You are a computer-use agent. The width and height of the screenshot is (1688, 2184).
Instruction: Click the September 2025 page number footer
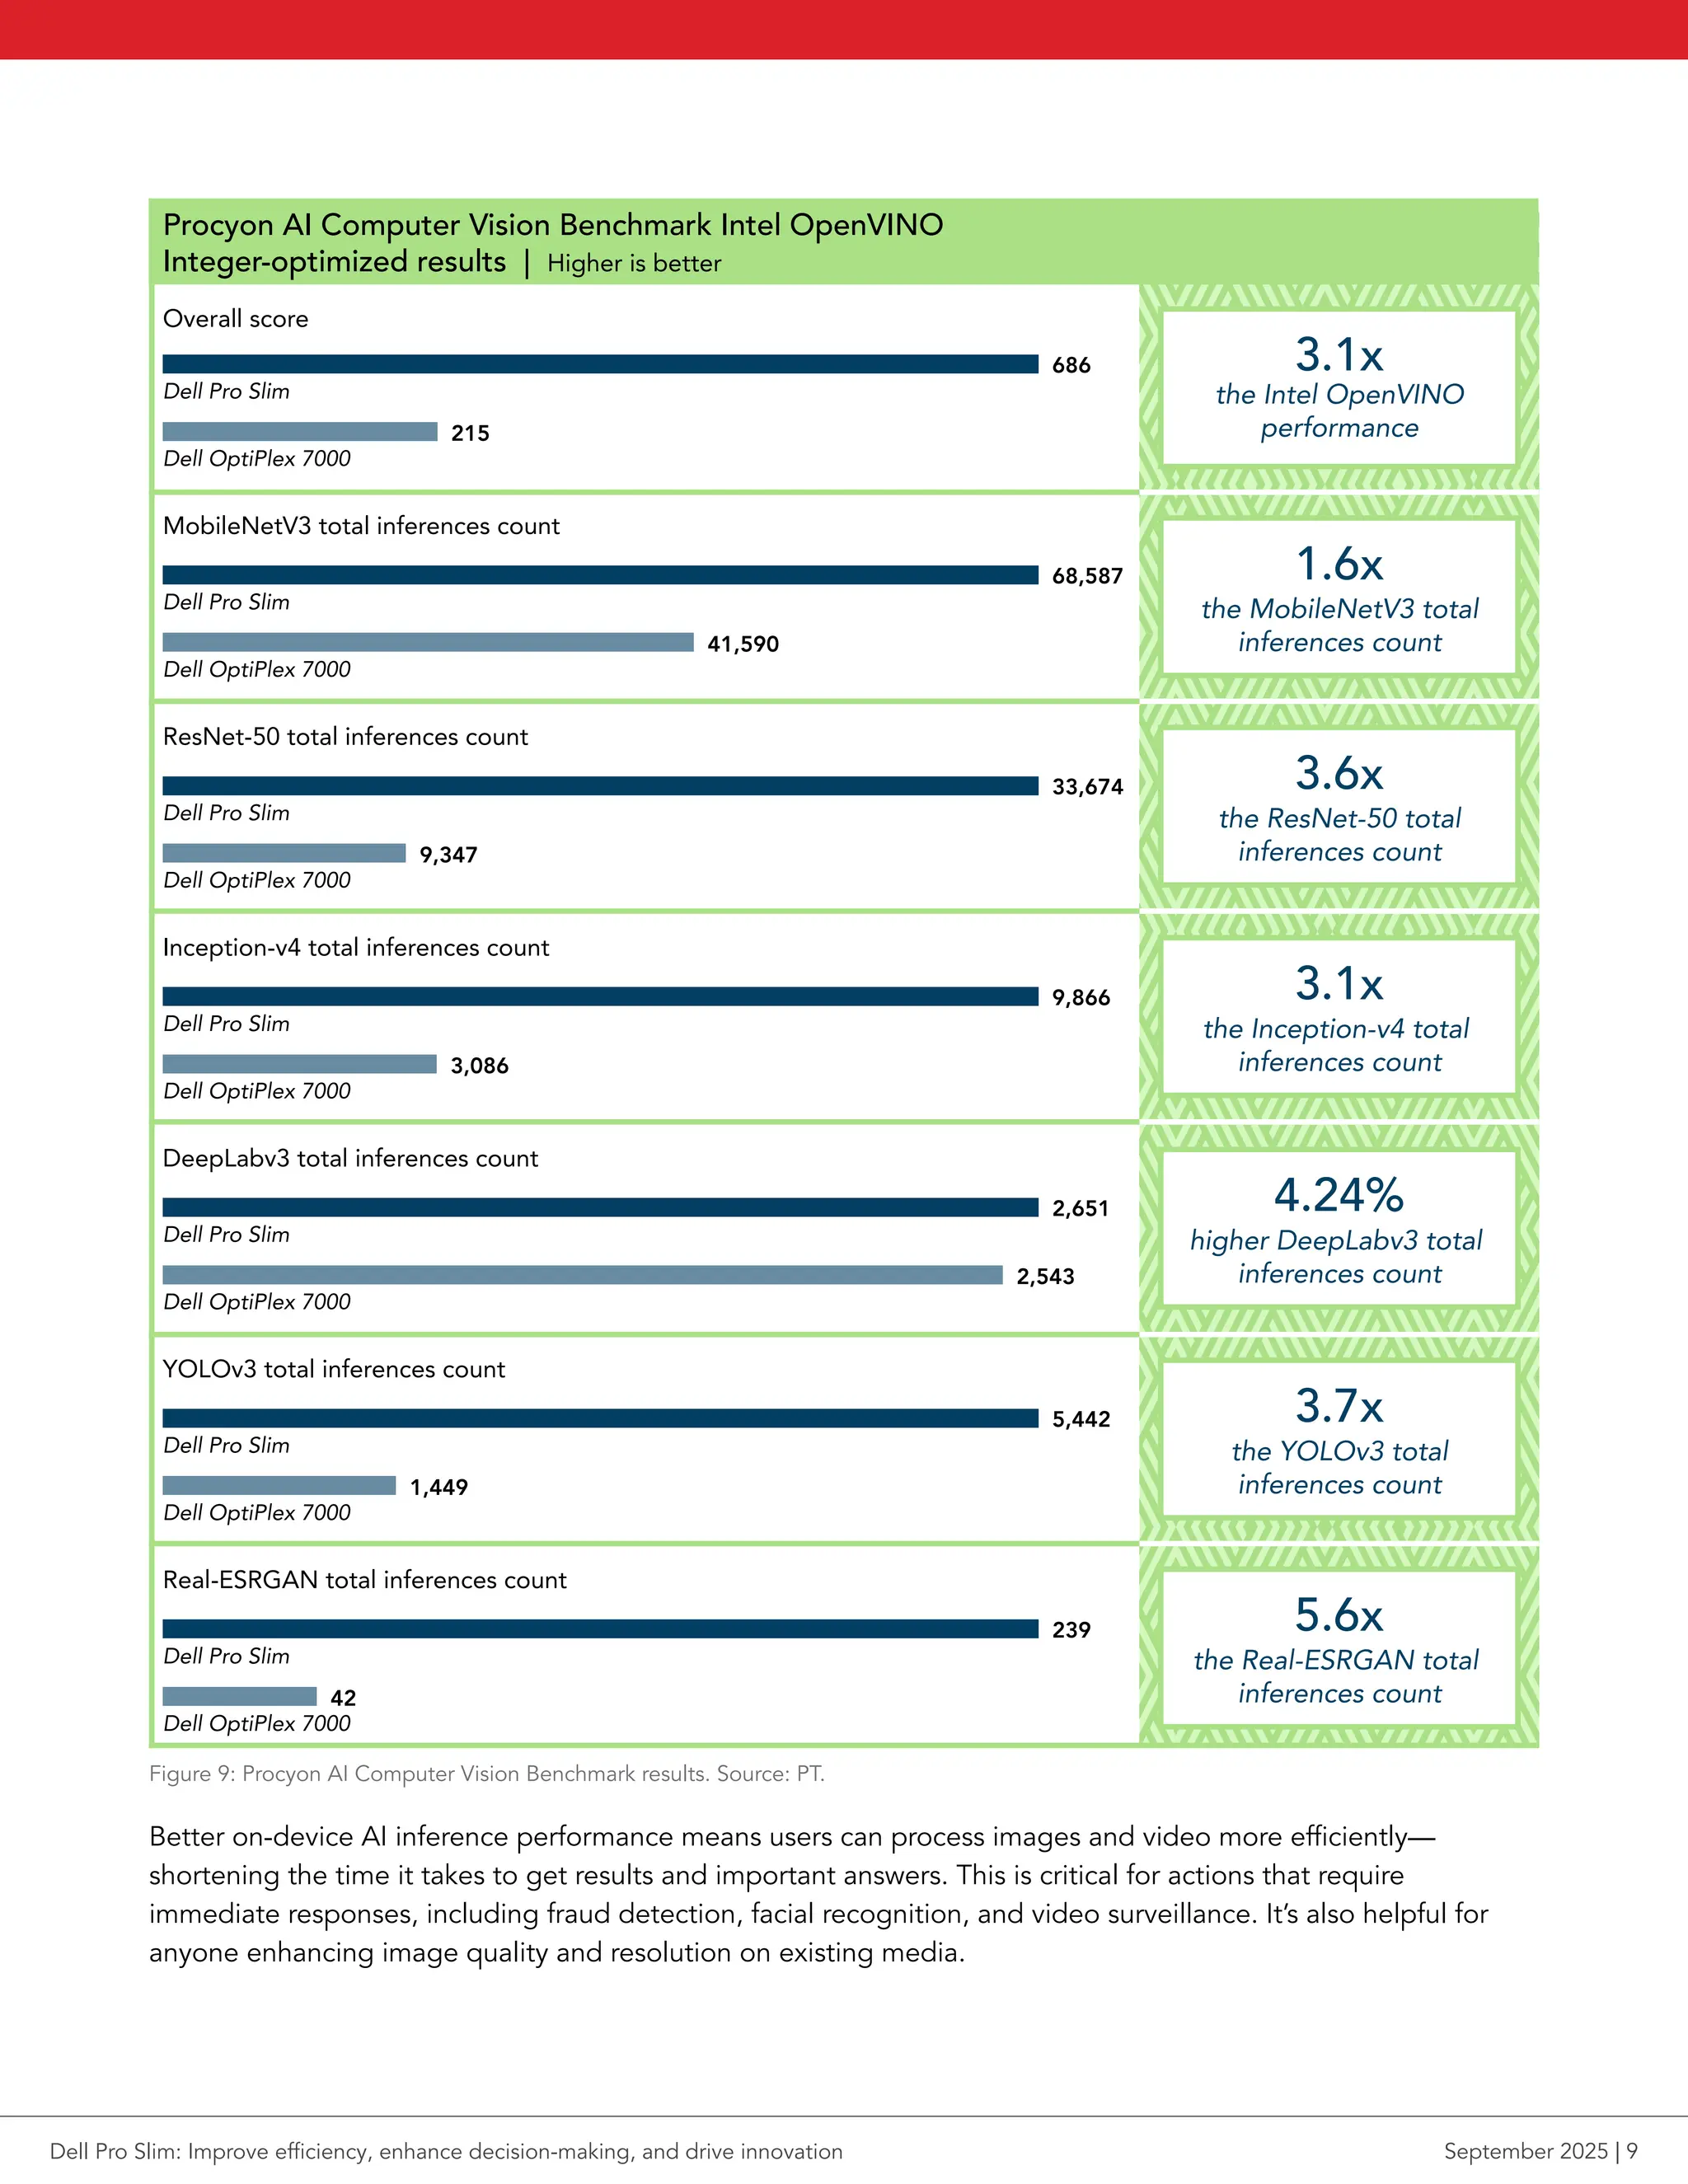tap(1540, 2151)
